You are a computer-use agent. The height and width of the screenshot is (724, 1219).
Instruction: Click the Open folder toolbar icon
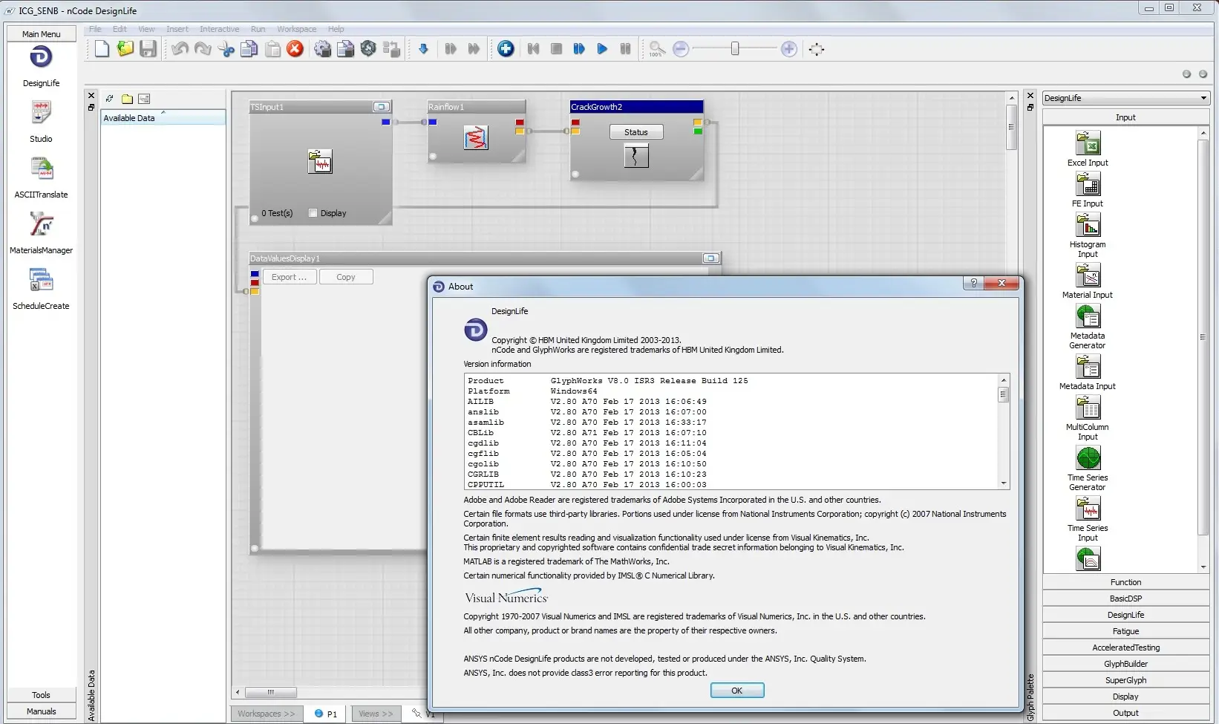[125, 49]
